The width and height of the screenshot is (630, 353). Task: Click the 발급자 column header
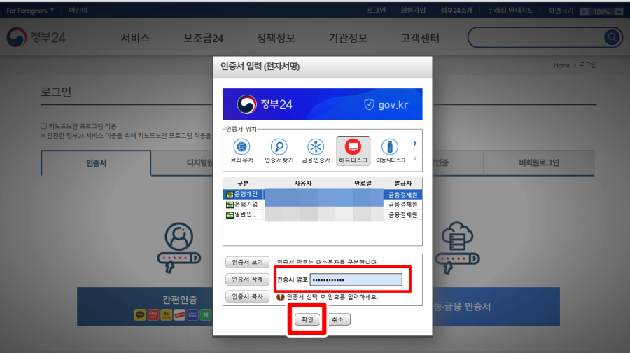(402, 184)
